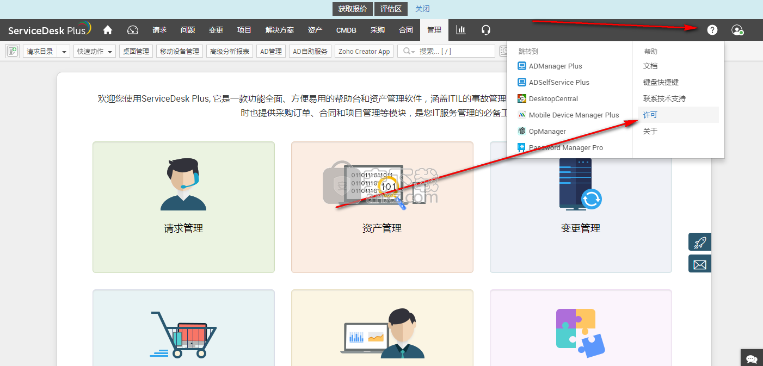
Task: Open the chat bubble icon
Action: coord(752,359)
